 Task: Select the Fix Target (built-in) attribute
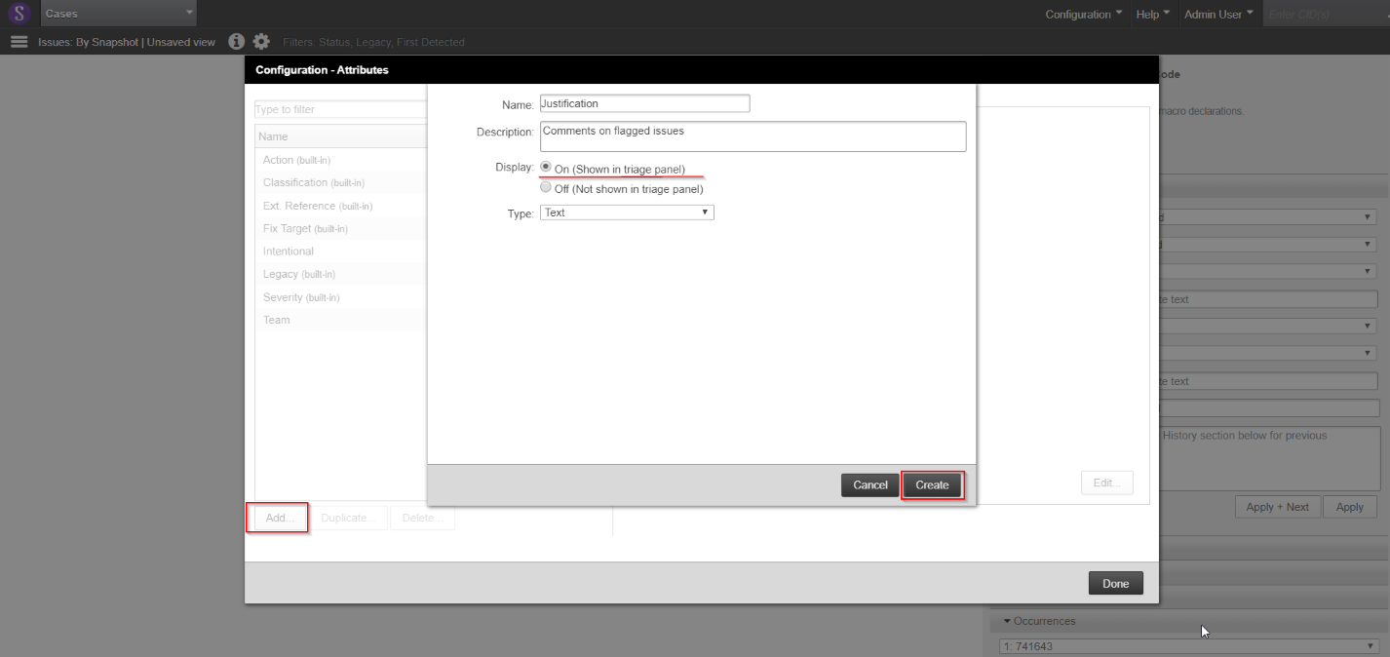click(341, 228)
